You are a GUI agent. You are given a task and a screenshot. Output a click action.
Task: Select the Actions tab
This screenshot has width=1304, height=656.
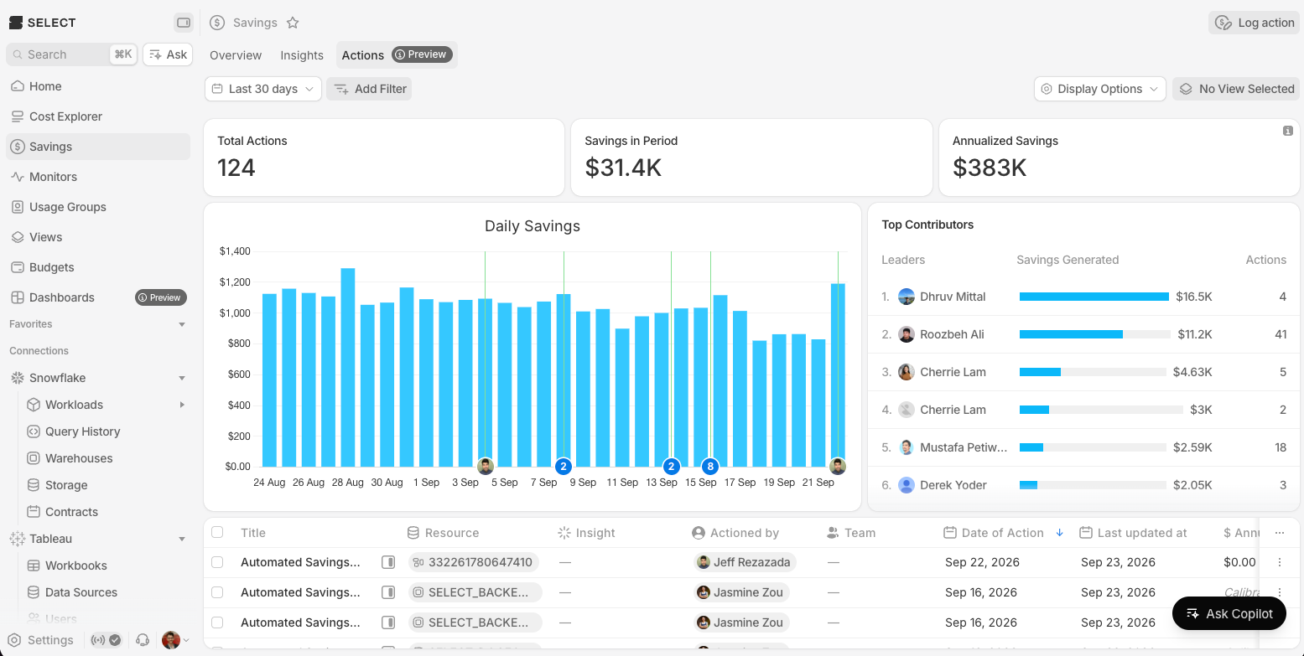tap(397, 55)
